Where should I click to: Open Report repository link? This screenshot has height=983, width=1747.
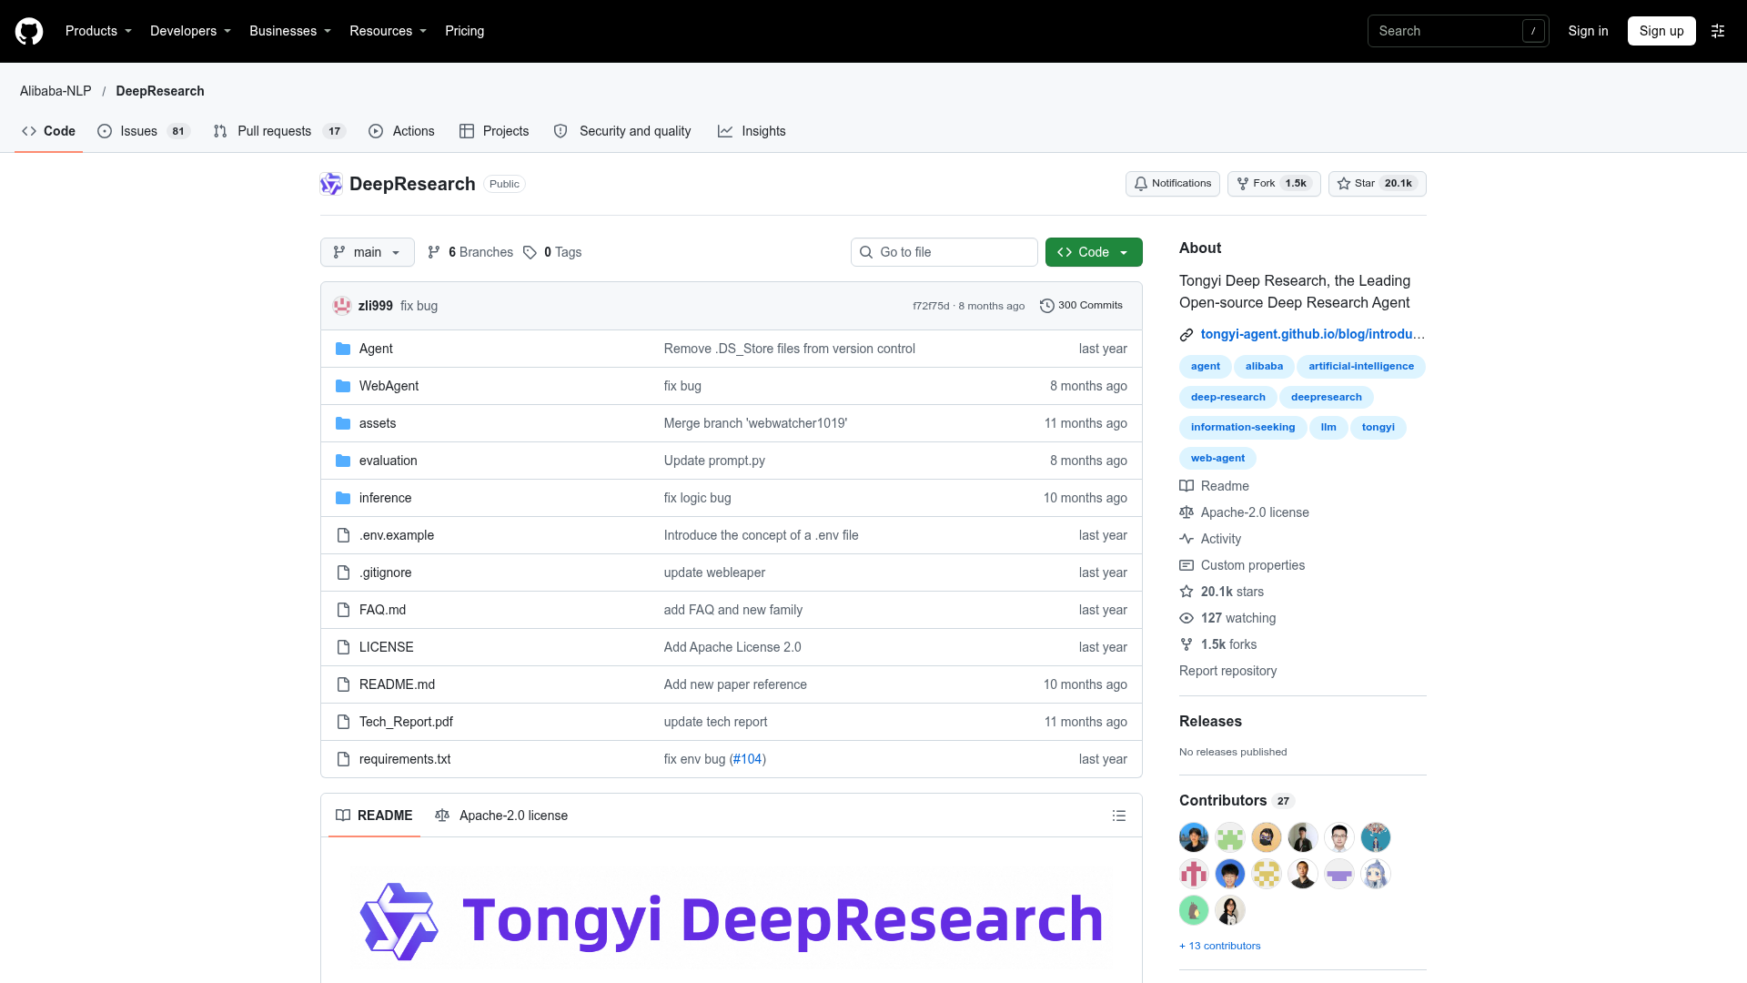pos(1227,671)
